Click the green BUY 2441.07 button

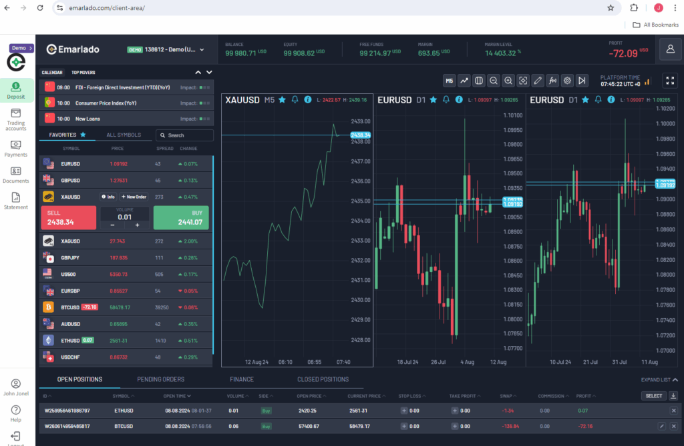coord(181,218)
